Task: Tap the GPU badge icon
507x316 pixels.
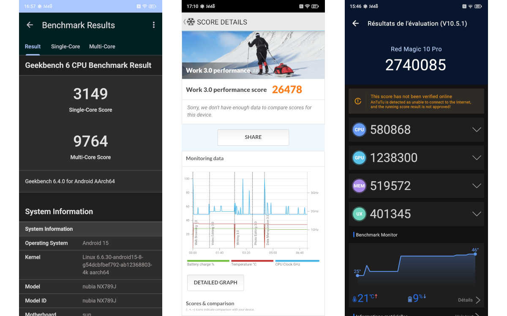Action: click(359, 158)
